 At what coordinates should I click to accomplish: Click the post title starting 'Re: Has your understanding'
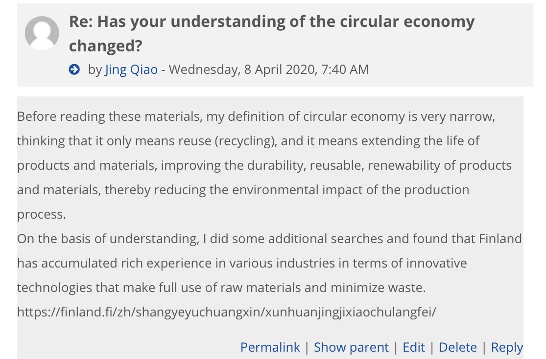coord(272,22)
